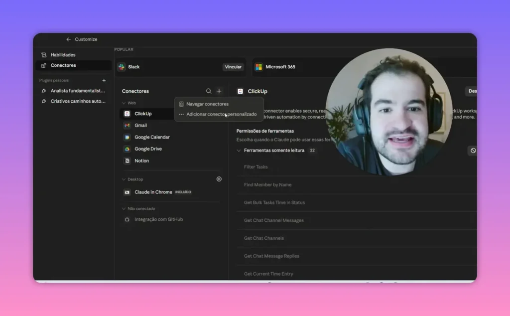Click the ClickUp list logo icon

pos(127,114)
